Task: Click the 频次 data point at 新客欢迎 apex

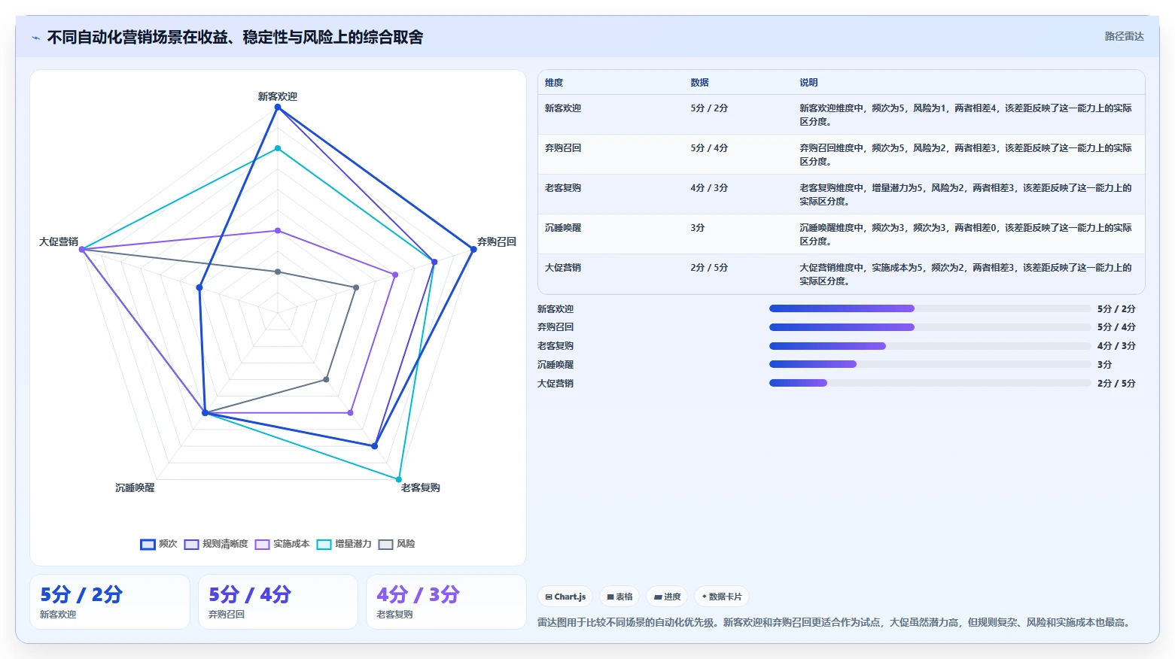Action: (x=278, y=108)
